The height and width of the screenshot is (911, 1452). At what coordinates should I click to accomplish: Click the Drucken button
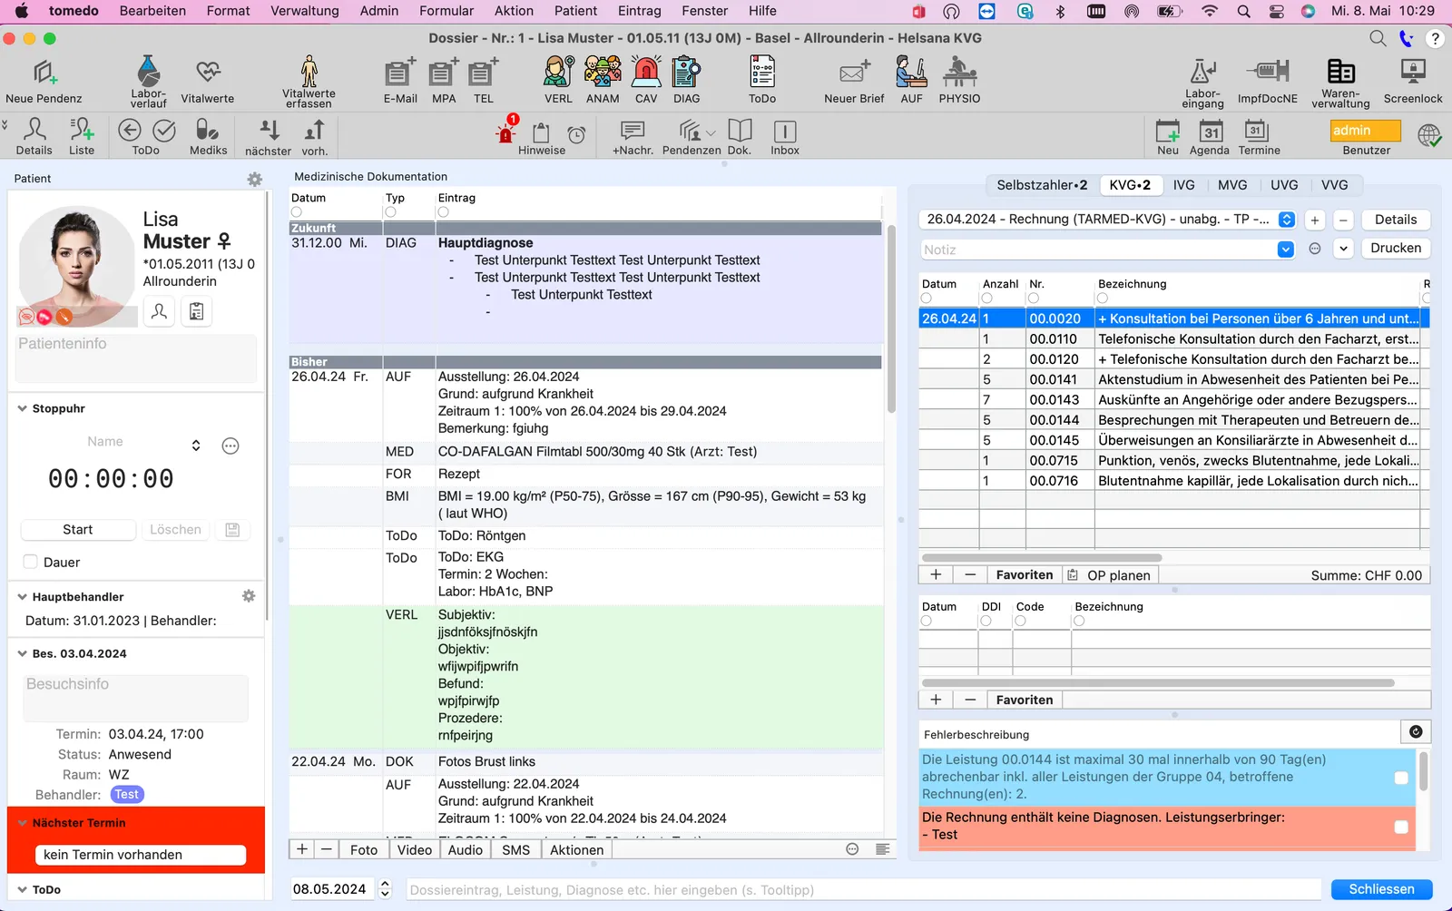[x=1396, y=249]
